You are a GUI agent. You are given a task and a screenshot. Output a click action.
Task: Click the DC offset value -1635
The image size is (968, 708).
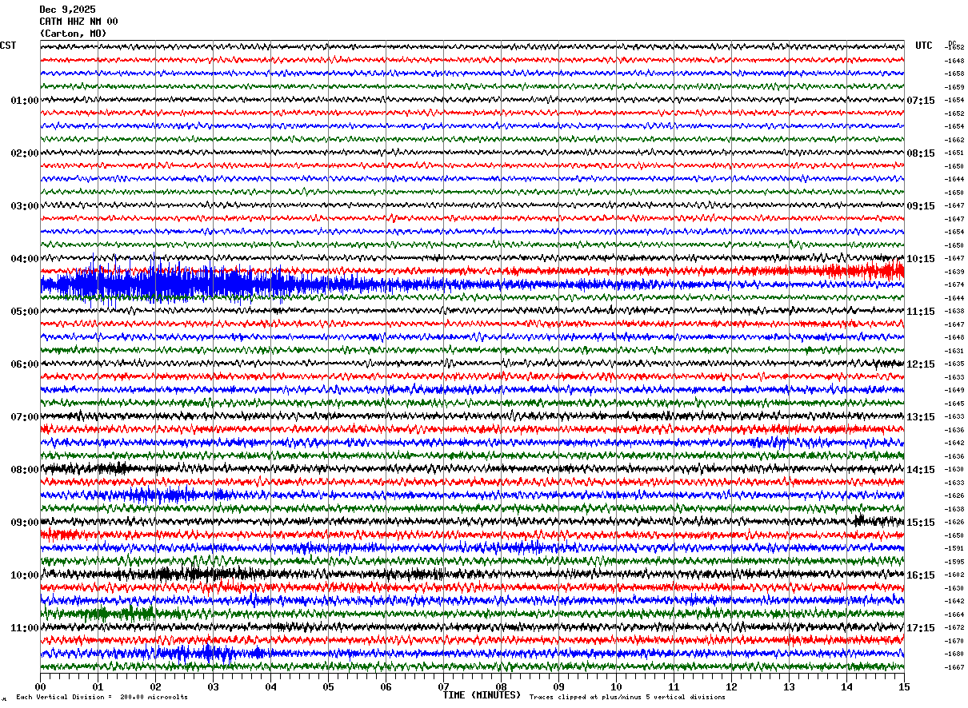coord(954,364)
